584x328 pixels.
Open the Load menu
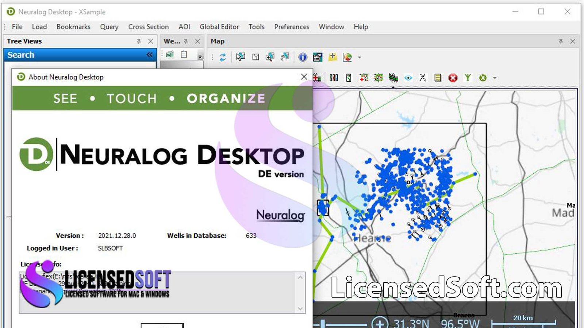coord(39,27)
